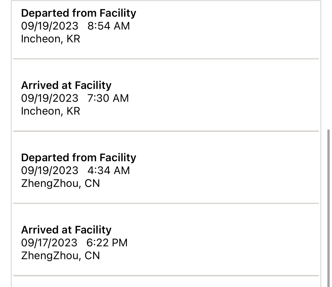
Task: Select the 6:22 PM arrival time
Action: [107, 243]
